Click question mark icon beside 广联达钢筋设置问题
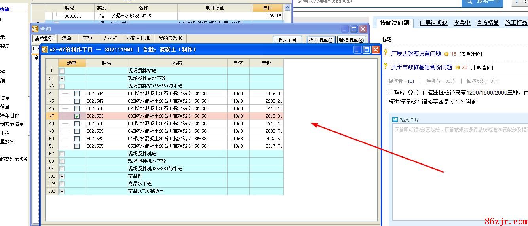The height and width of the screenshot is (226, 528). (x=386, y=53)
